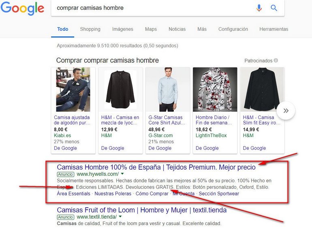This screenshot has width=312, height=234.
Task: Expand dropdown arrow next to www.textil.tienda/
Action: click(x=120, y=217)
